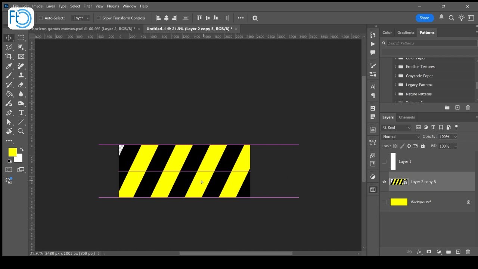Screen dimensions: 478x269
Task: Select the History Brush tool
Action: coord(9,84)
